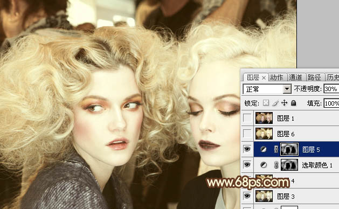Screen dimensions: 339x209
Task: Click the 不透明度 label
Action: [x=308, y=89]
